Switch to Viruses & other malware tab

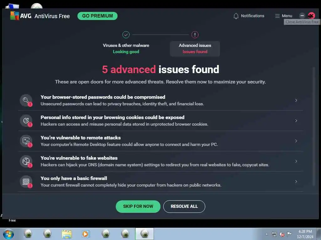126,48
